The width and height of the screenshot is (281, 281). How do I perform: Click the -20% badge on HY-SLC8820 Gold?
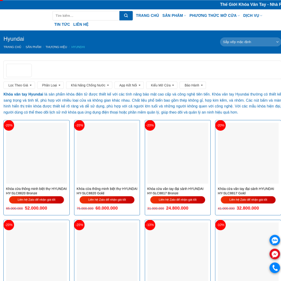[x=80, y=125]
